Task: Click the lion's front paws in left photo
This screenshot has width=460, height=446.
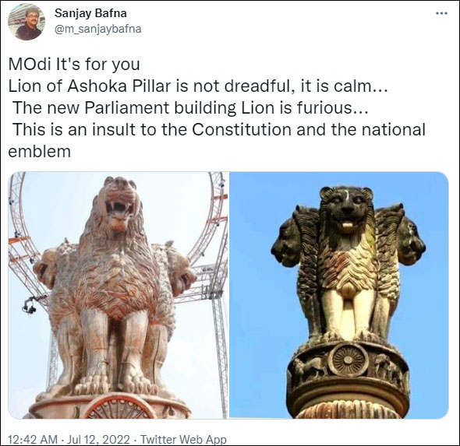Action: (x=116, y=386)
